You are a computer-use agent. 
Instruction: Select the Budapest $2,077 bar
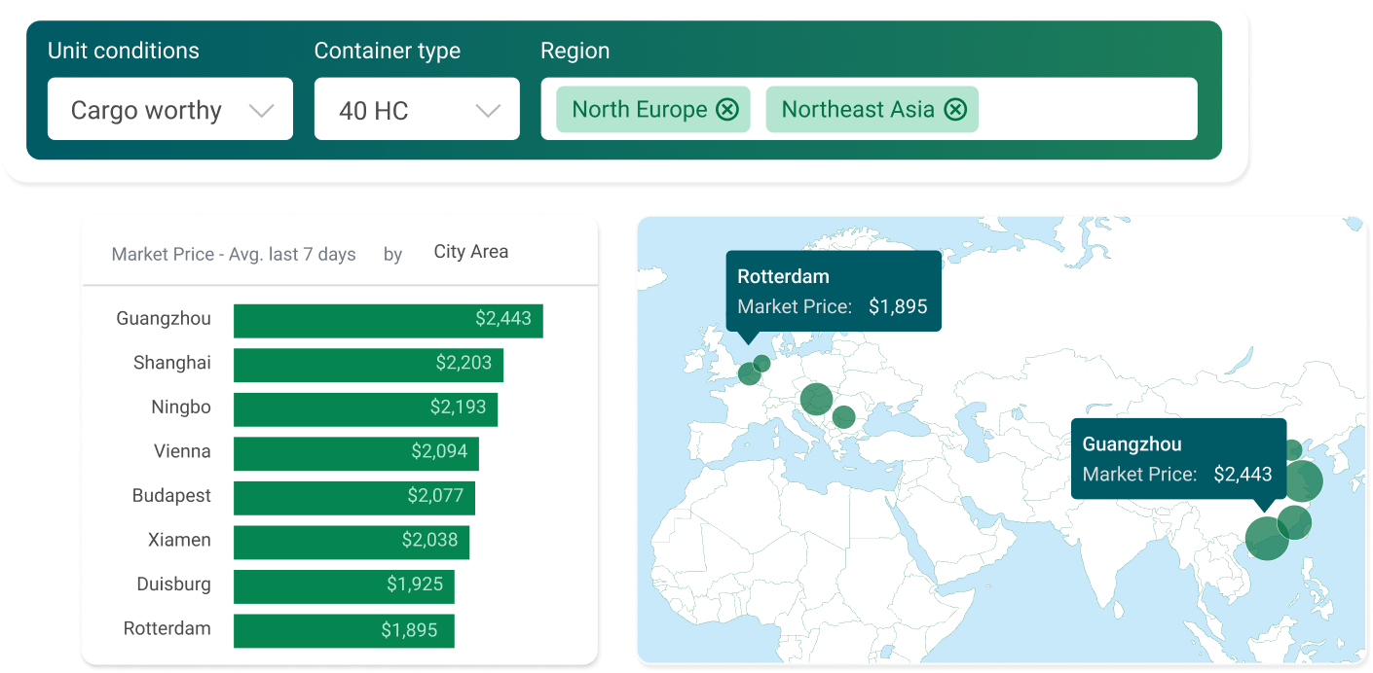point(353,497)
